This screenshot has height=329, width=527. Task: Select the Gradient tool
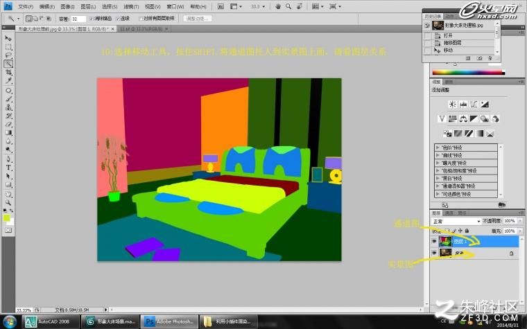pos(8,132)
